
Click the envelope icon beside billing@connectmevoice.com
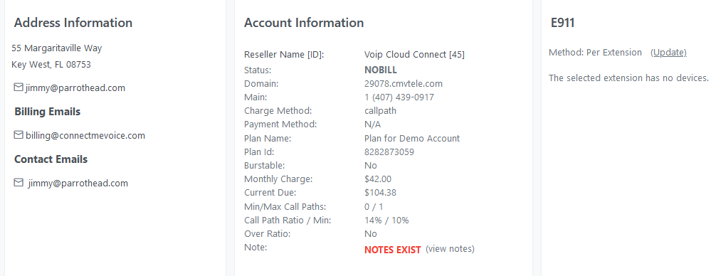tap(19, 135)
